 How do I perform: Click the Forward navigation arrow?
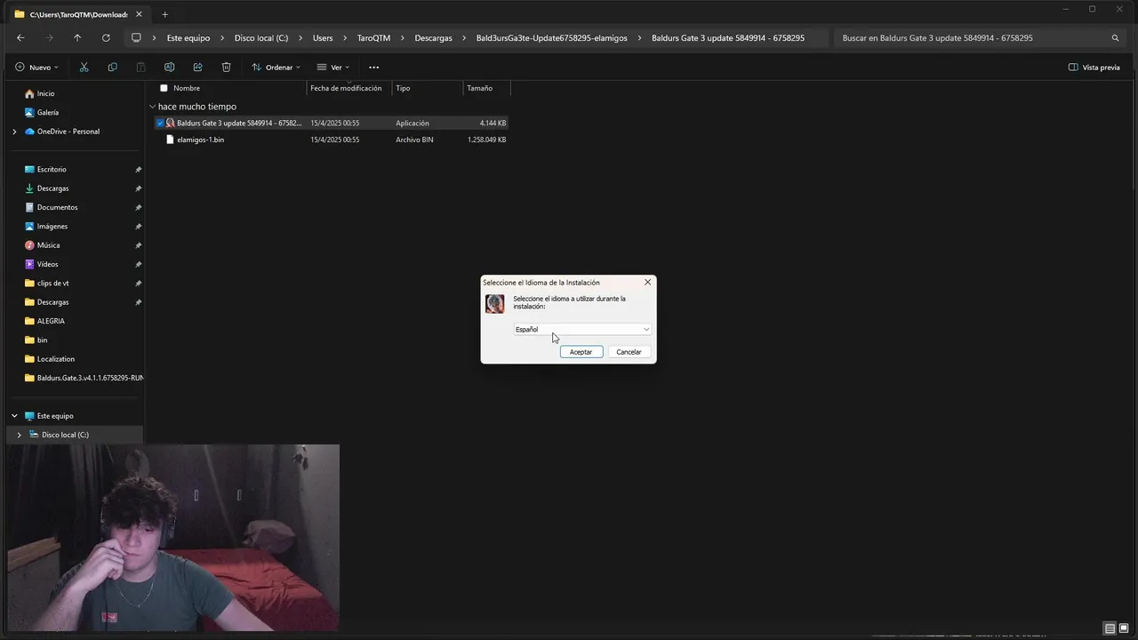(49, 38)
